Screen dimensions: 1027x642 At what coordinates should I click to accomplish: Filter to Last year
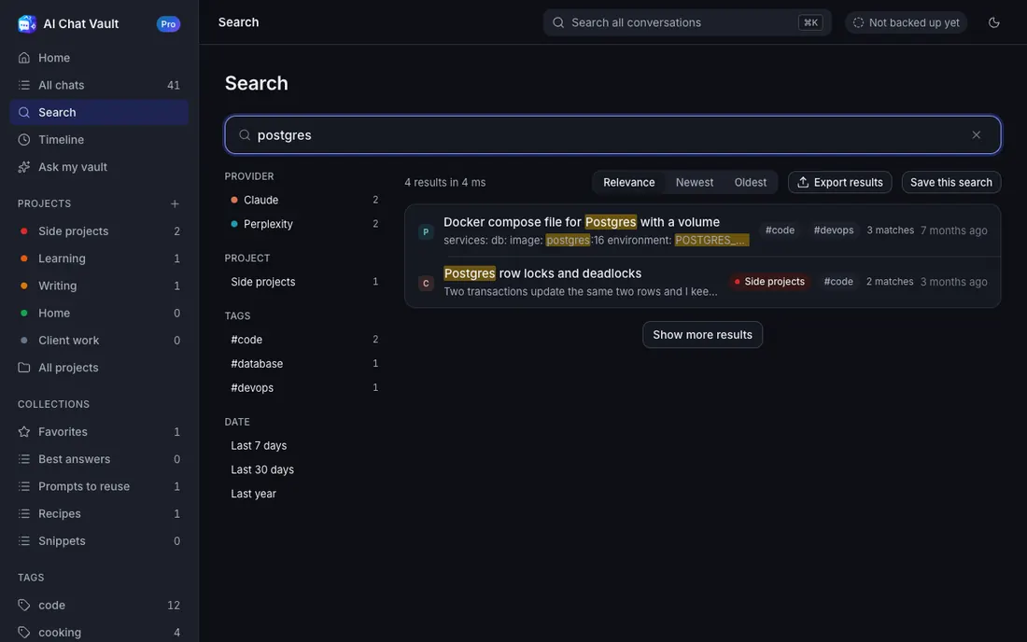[x=304, y=494]
